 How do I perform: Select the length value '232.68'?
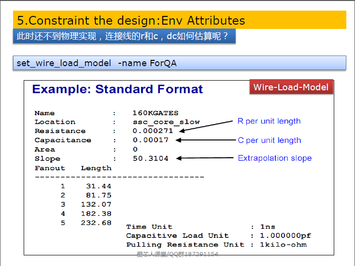coord(96,223)
